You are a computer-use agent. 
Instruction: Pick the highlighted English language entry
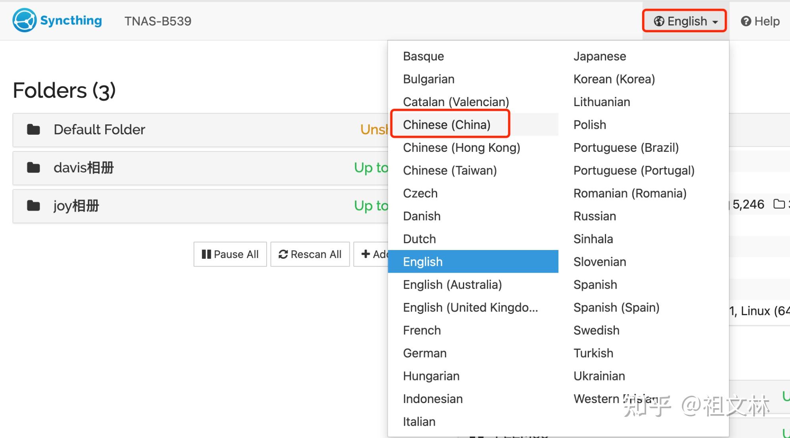click(423, 262)
